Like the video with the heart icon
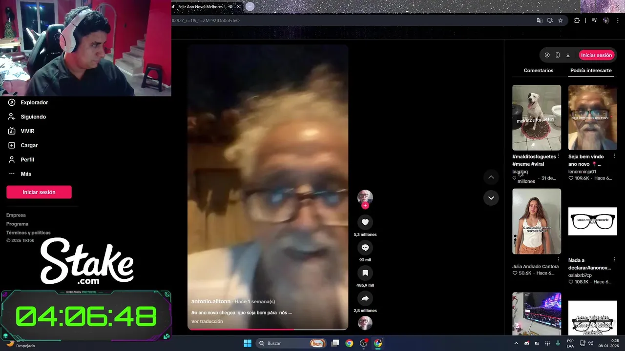The height and width of the screenshot is (351, 625). tap(365, 222)
